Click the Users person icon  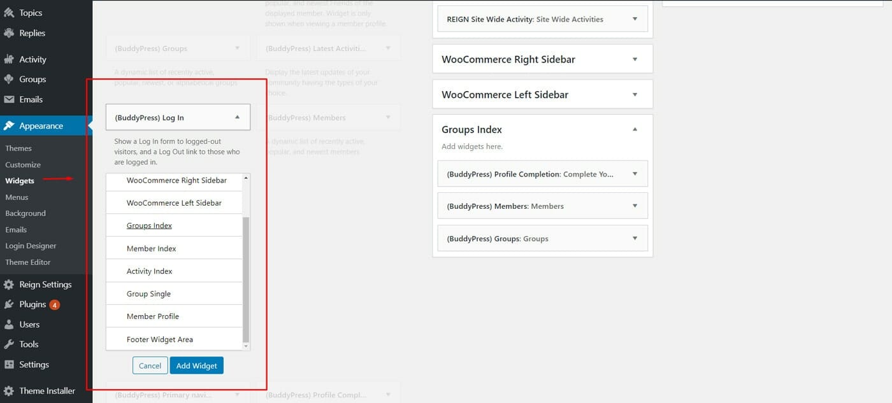[9, 325]
